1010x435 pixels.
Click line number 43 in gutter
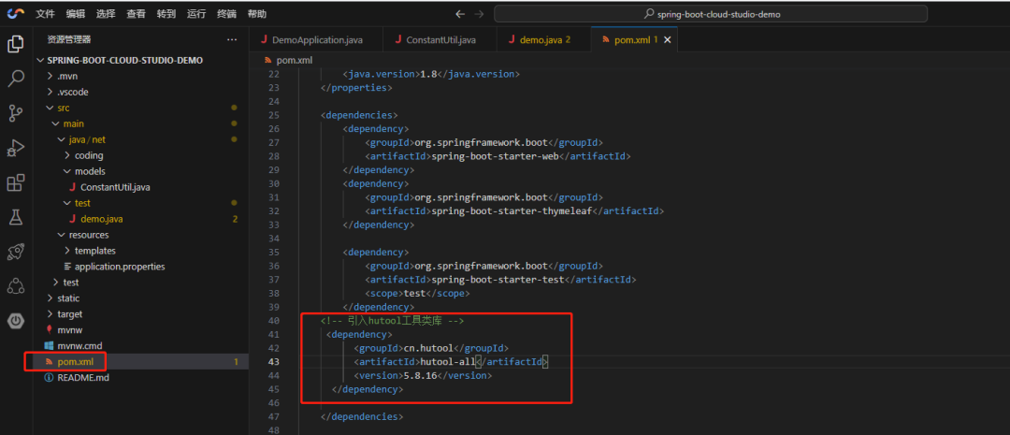[x=274, y=362]
